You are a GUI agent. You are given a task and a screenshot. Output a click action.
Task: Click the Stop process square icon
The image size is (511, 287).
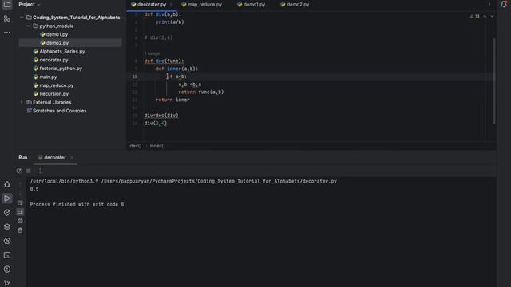click(29, 171)
